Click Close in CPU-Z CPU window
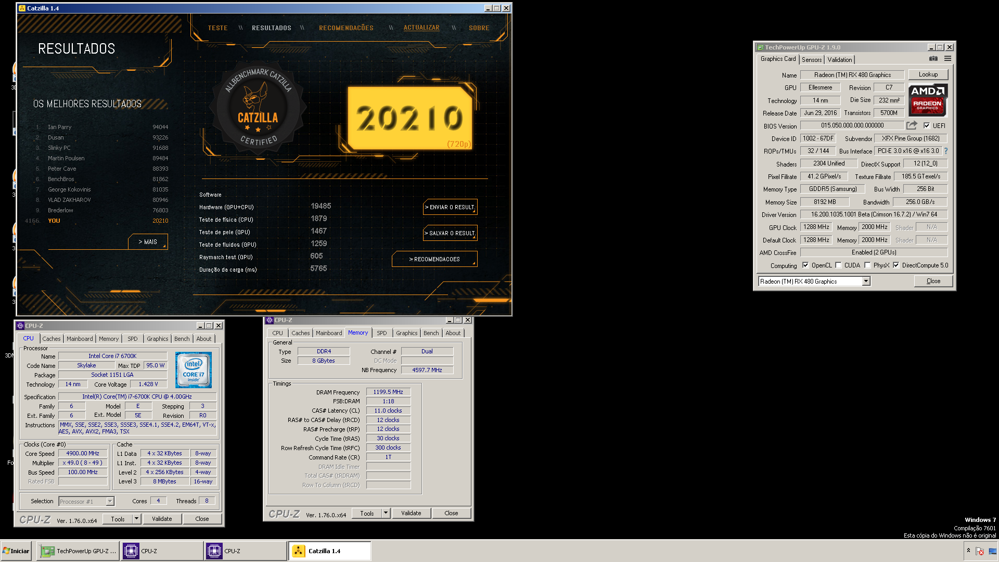Screen dimensions: 999x562 coord(202,519)
